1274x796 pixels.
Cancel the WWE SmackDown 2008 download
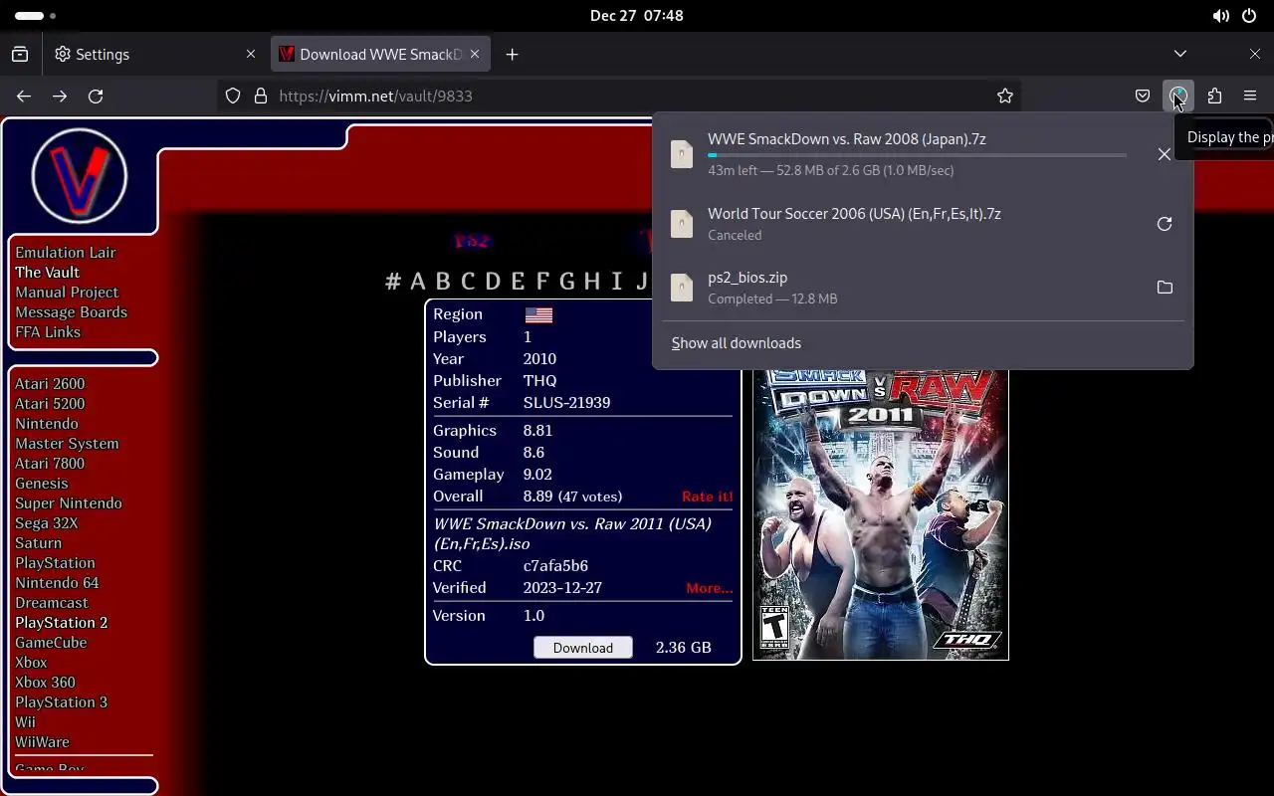(1164, 154)
